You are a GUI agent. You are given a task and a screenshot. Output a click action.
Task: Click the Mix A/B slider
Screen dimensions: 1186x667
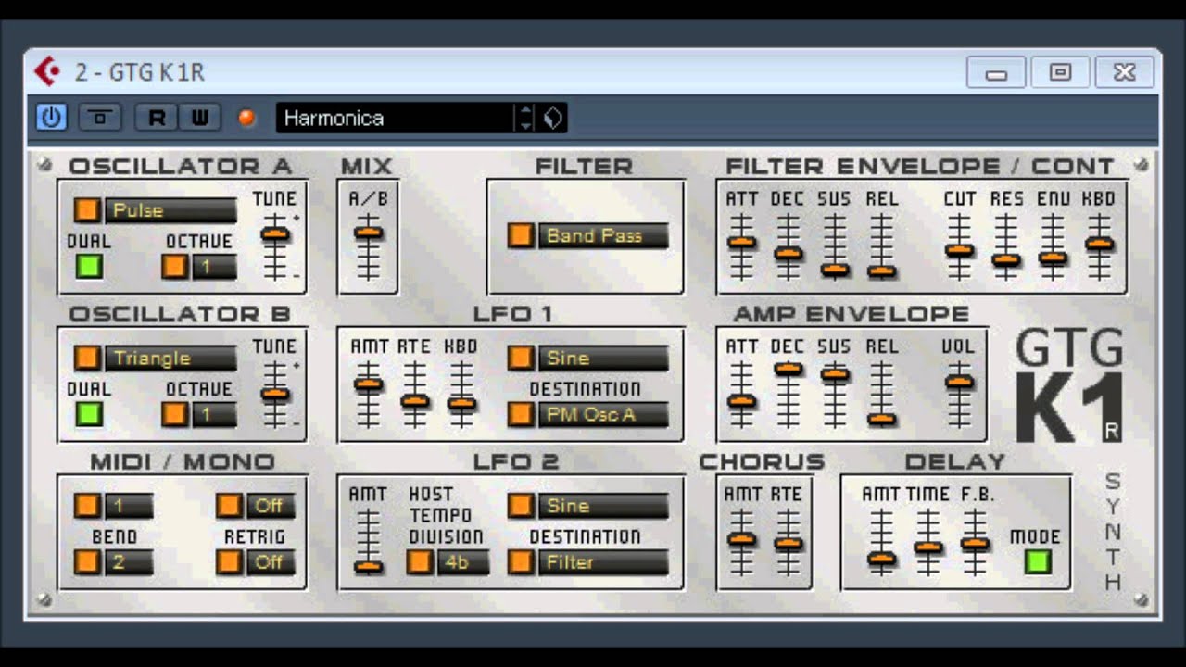tap(369, 245)
